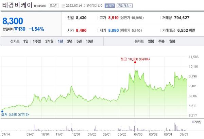The image size is (204, 139).
Task: Click the 09/01 date label on axis
Action: coord(31,134)
